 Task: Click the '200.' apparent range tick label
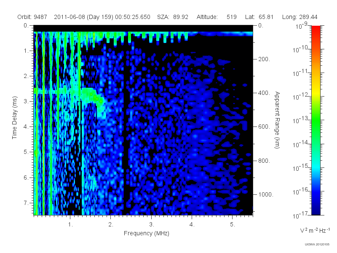[x=264, y=59]
